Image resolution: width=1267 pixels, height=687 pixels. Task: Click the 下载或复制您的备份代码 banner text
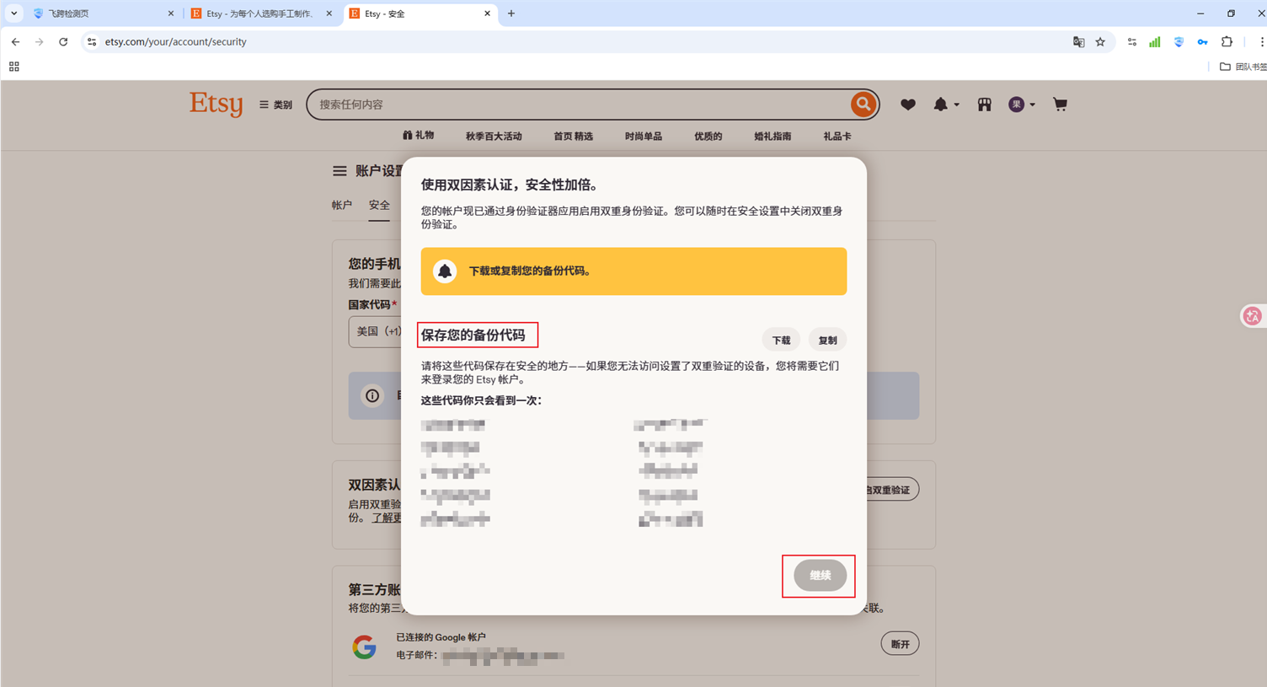click(532, 271)
